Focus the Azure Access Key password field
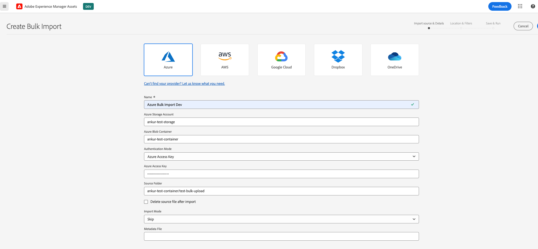538x249 pixels. (281, 174)
